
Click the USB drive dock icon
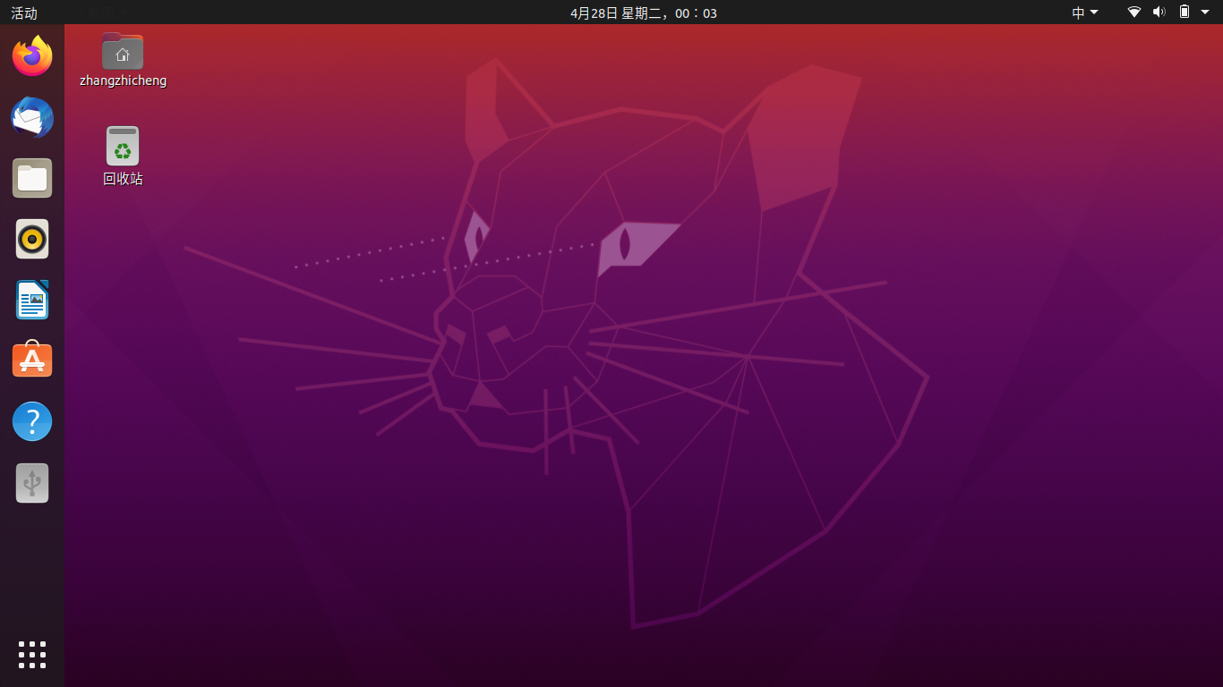click(32, 482)
